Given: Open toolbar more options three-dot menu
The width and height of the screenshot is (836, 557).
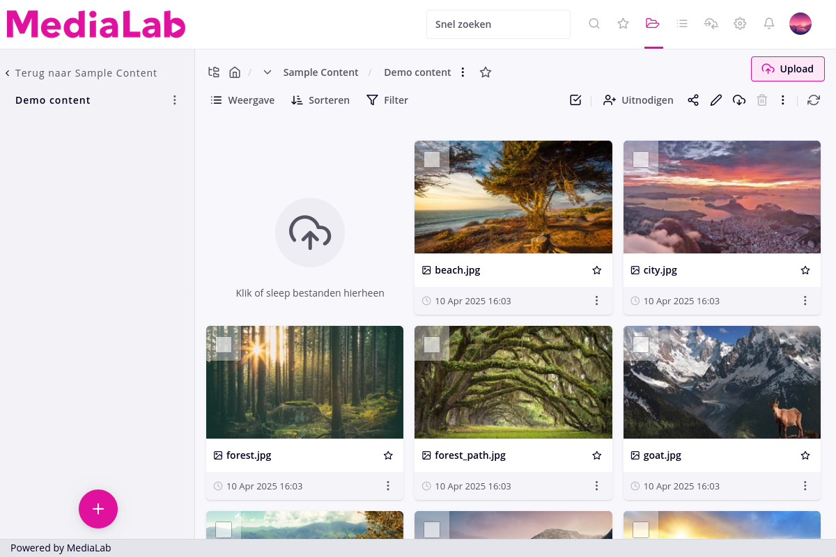Looking at the screenshot, I should (x=783, y=100).
